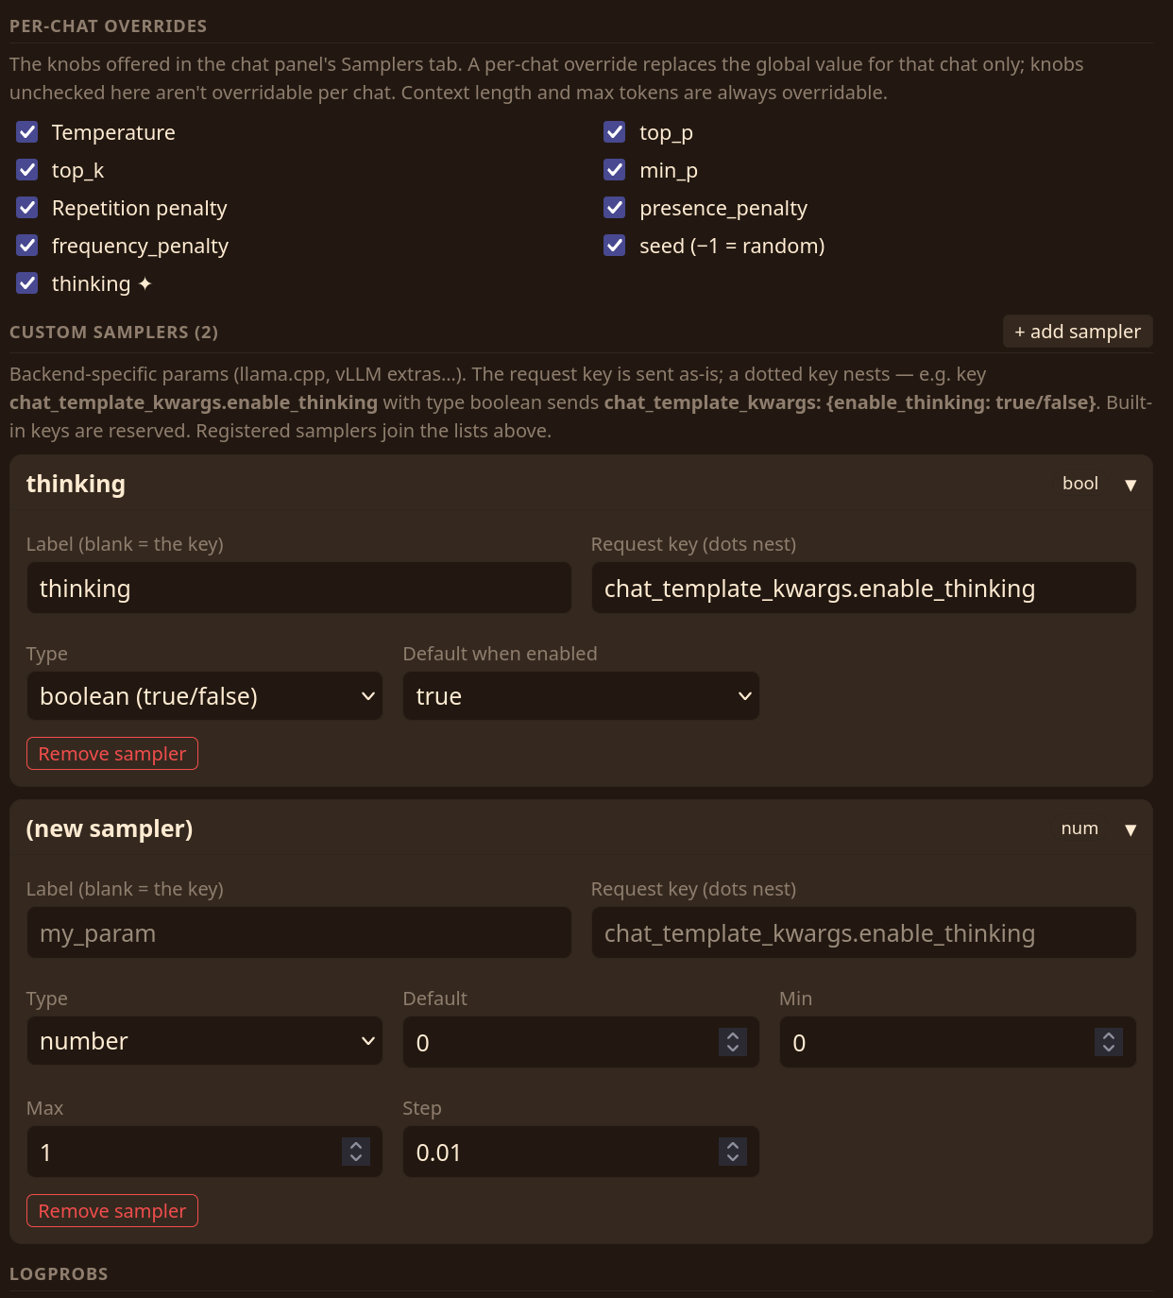This screenshot has width=1173, height=1298.
Task: Collapse the thinking sampler card arrow
Action: pyautogui.click(x=1130, y=485)
